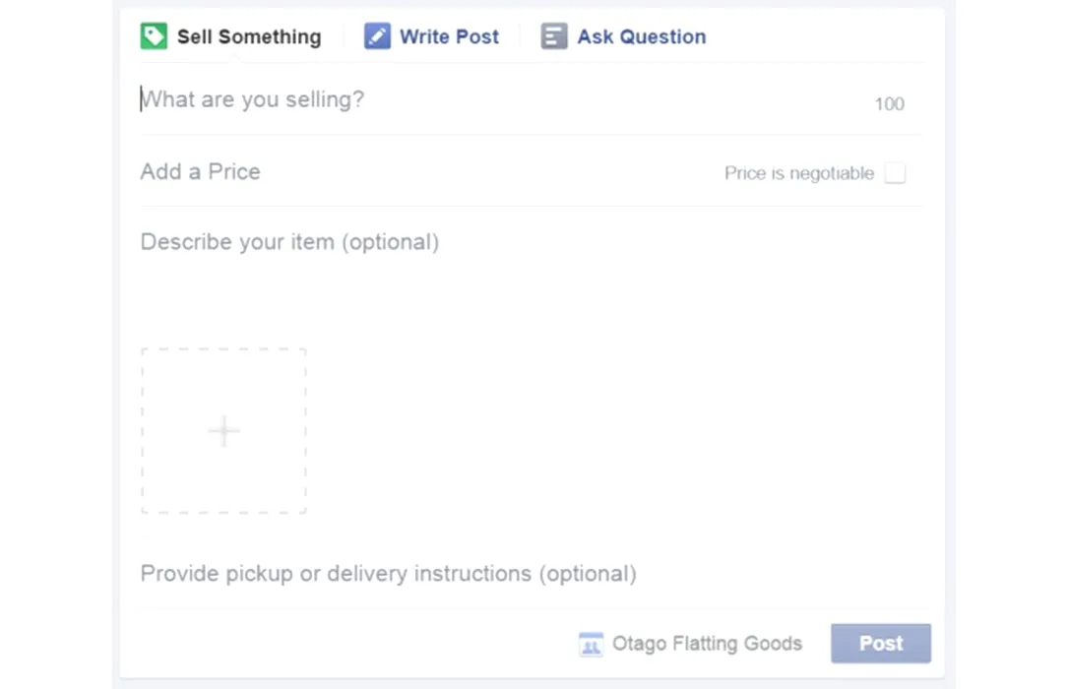Tick the Price is negotiable checkbox
Image resolution: width=1068 pixels, height=689 pixels.
point(895,173)
